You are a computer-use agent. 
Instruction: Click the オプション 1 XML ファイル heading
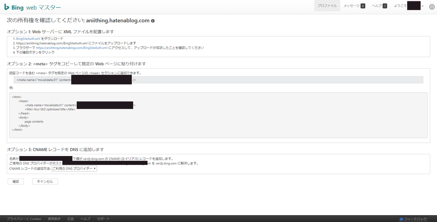click(60, 32)
